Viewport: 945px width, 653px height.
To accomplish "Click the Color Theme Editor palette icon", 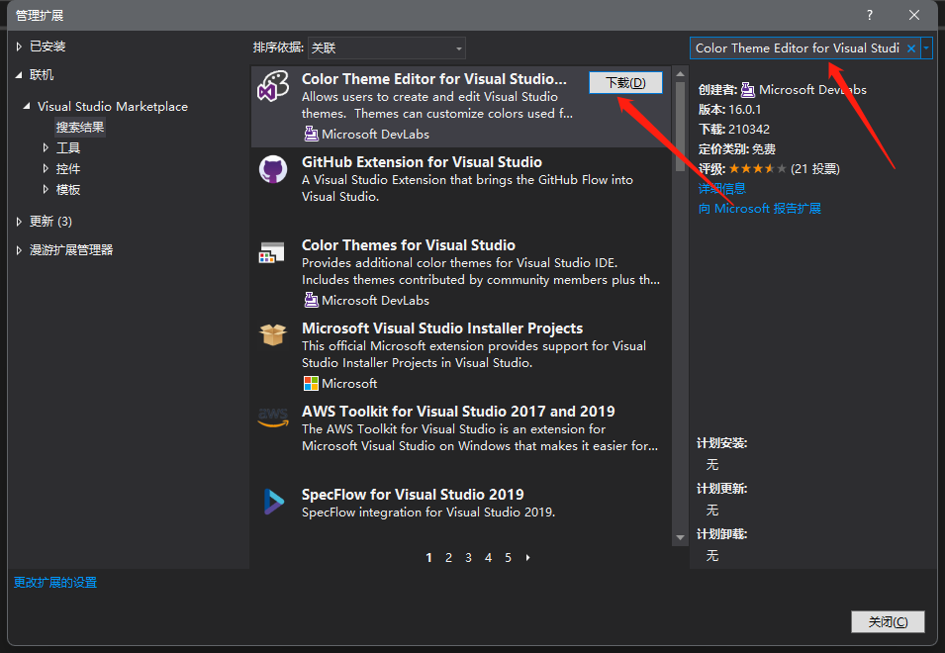I will (x=273, y=86).
